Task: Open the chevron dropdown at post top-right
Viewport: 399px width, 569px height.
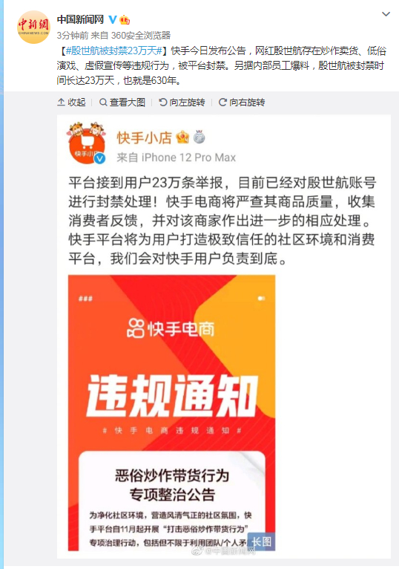Action: pyautogui.click(x=386, y=14)
